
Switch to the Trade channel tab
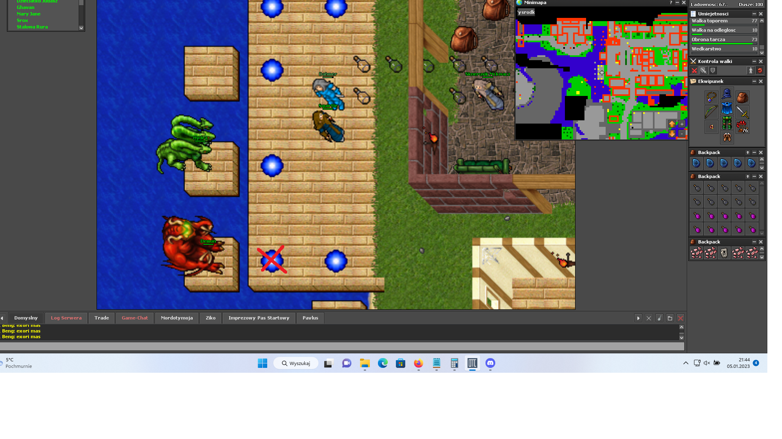pos(101,318)
